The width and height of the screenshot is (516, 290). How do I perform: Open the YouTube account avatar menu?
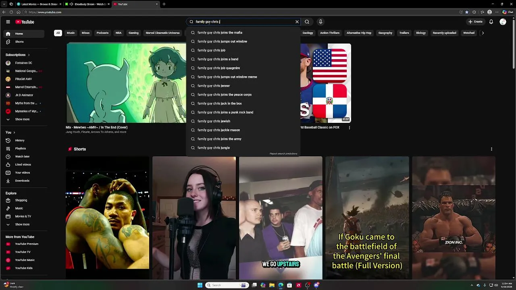point(503,22)
